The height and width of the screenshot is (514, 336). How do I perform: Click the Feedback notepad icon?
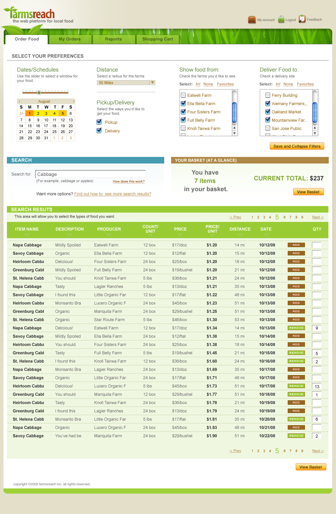(302, 19)
